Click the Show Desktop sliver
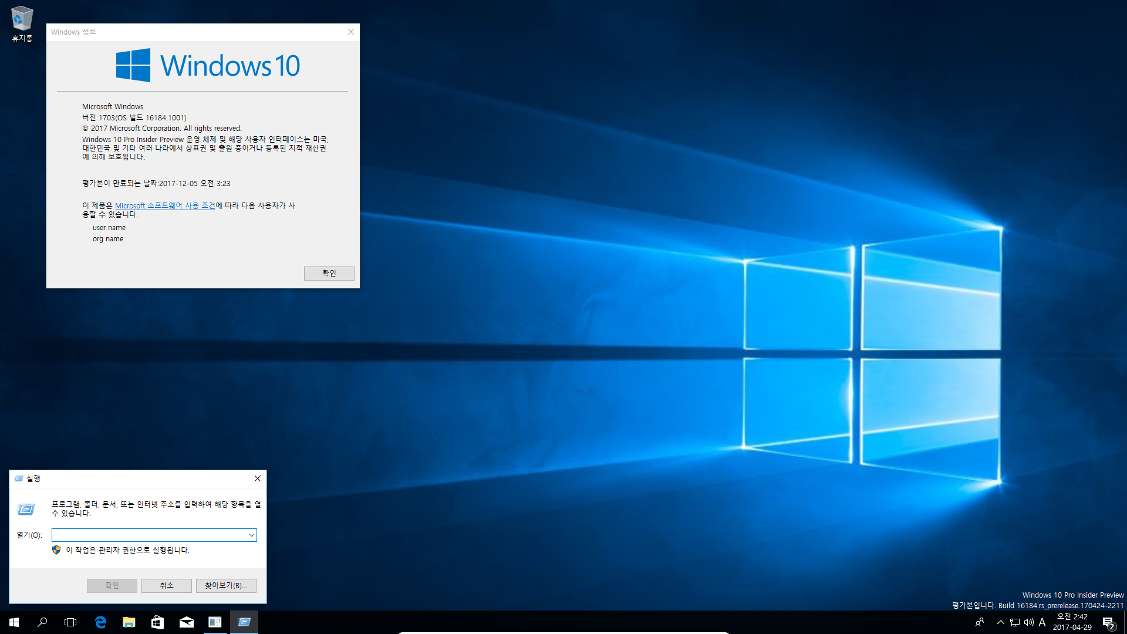1127x634 pixels. click(1125, 622)
